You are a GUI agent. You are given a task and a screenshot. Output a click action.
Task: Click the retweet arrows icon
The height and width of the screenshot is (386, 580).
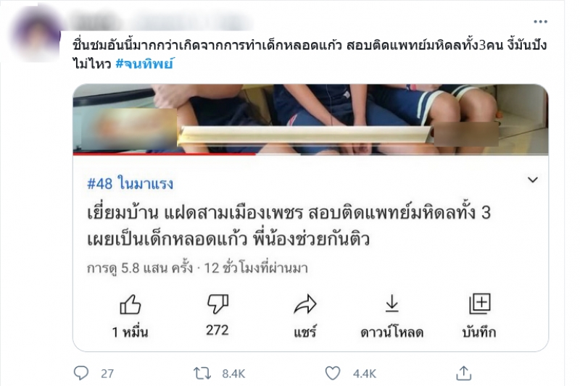click(x=202, y=374)
